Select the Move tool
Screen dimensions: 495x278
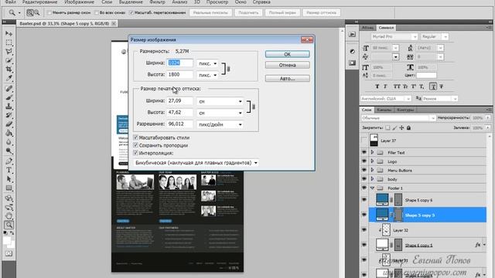click(9, 33)
